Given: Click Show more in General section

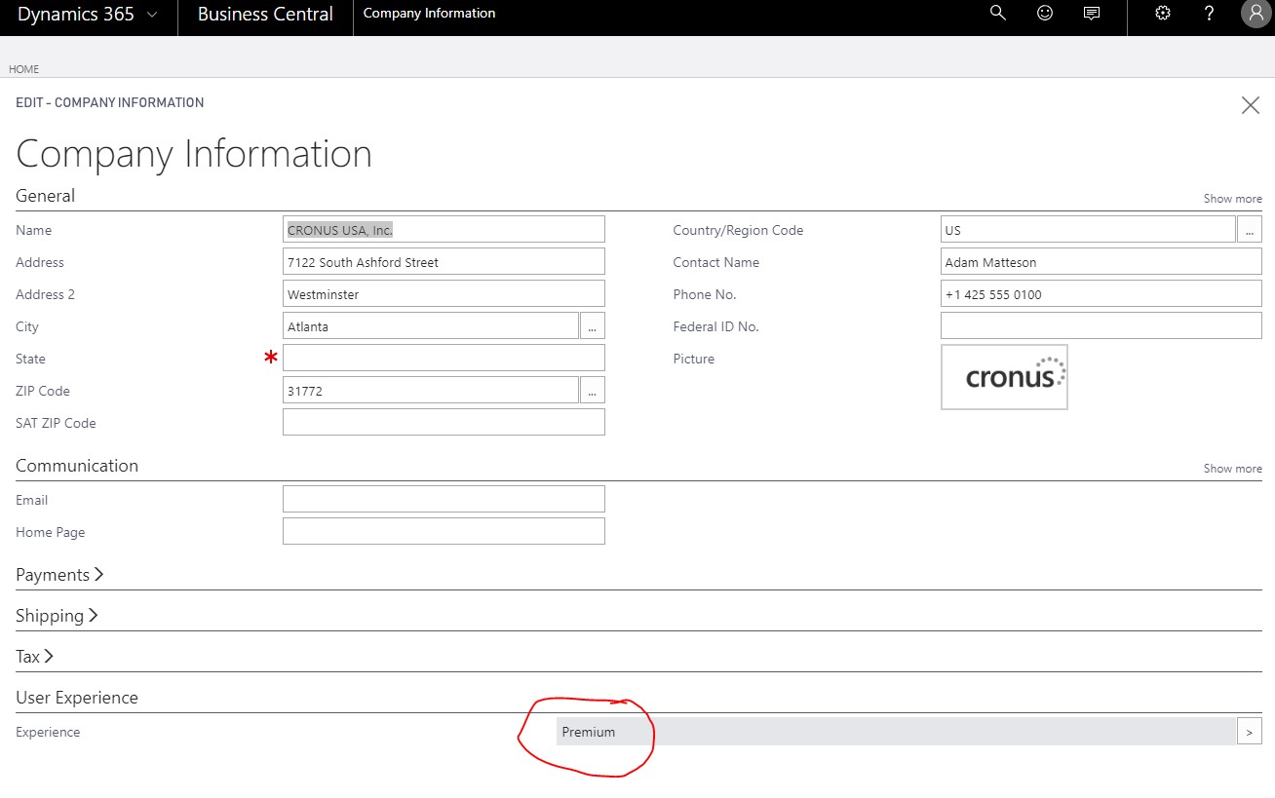Looking at the screenshot, I should [1232, 199].
